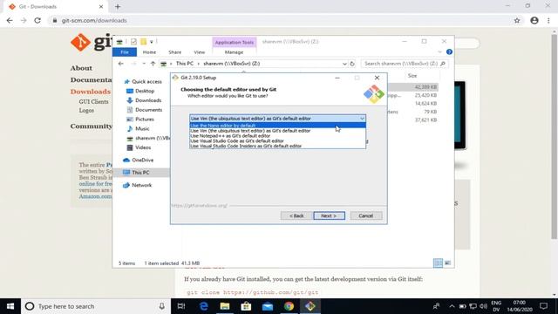The height and width of the screenshot is (314, 558).
Task: Select Use Visual Studio Code as Git's default editor
Action: 277,140
